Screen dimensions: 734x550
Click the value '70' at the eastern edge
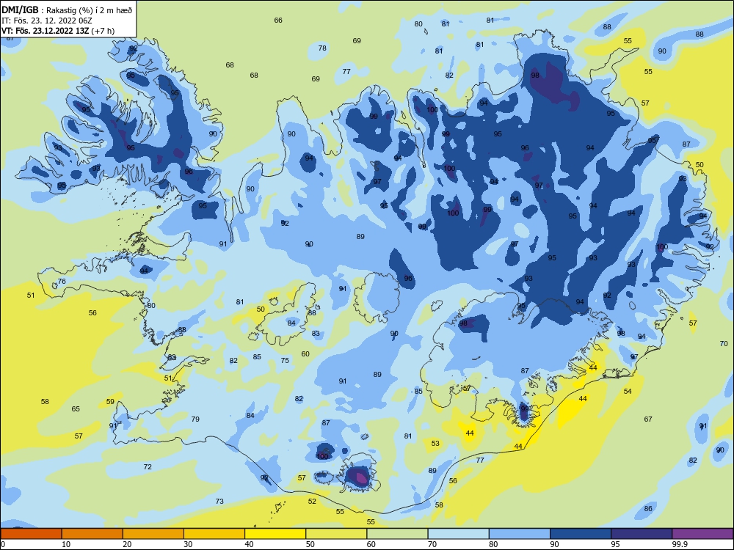coord(724,343)
